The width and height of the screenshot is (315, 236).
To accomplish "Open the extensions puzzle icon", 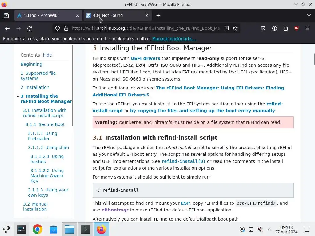I will pos(285,29).
